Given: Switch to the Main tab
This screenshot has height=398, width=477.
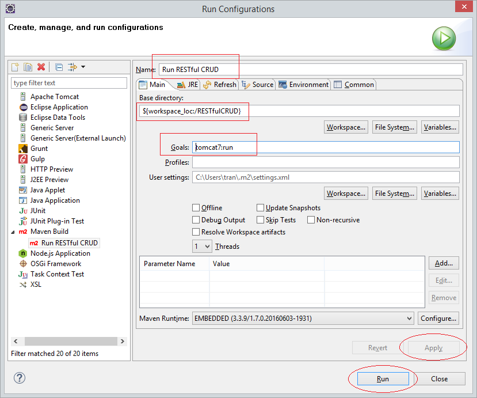Looking at the screenshot, I should (x=152, y=85).
